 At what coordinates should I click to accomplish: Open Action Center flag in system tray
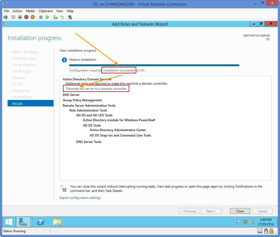coord(239,222)
